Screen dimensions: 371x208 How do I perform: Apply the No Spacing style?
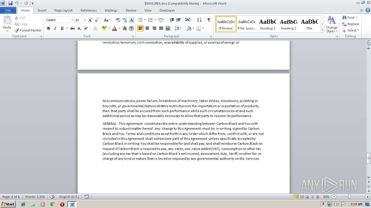tap(247, 24)
